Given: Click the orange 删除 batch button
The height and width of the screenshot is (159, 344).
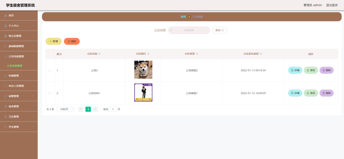Looking at the screenshot, I should click(x=72, y=41).
